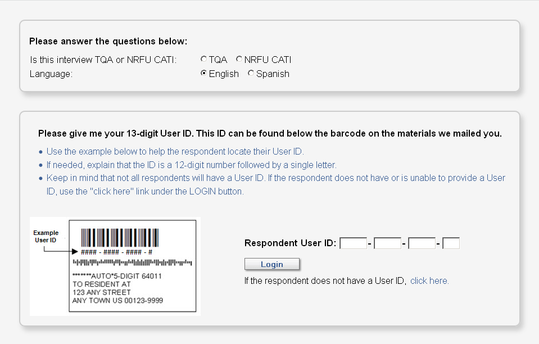Click the bullet about 12-digit number explanation
The image size is (539, 344).
191,165
